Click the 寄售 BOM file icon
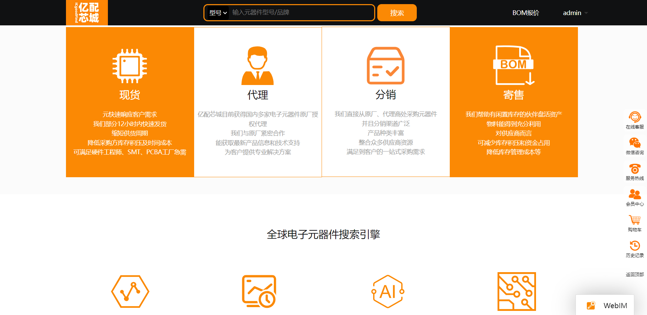This screenshot has width=647, height=315. point(514,65)
